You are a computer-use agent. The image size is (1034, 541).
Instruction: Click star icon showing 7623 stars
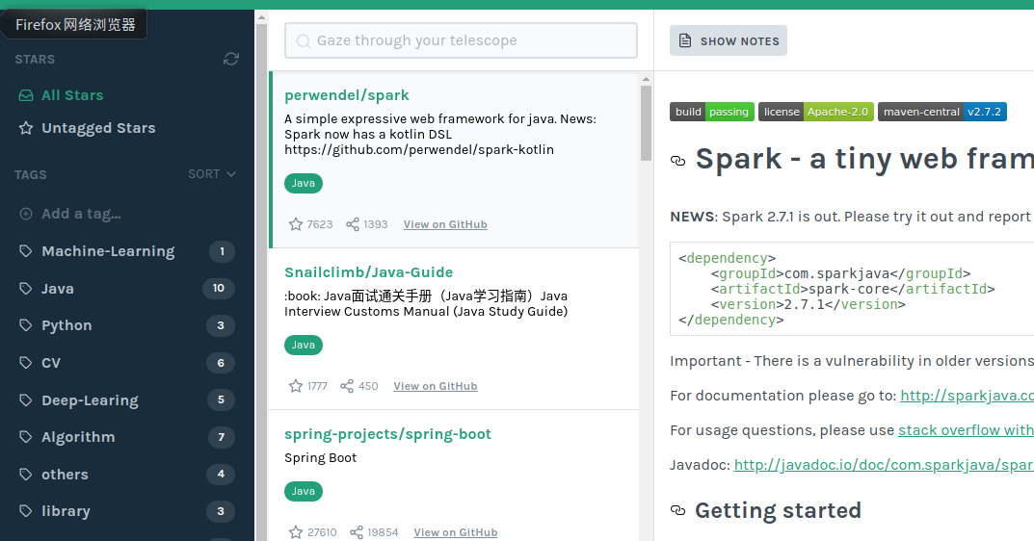point(296,224)
